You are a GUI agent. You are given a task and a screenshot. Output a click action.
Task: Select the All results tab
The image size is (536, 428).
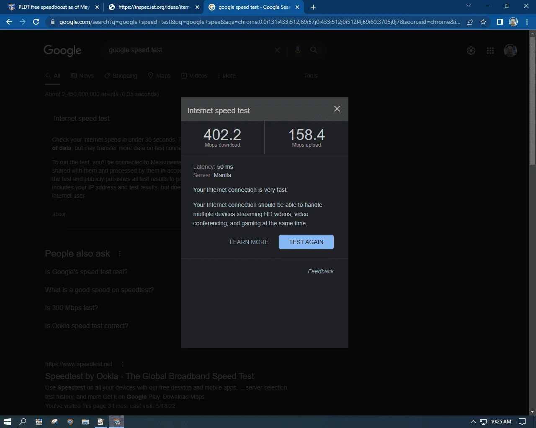click(53, 76)
